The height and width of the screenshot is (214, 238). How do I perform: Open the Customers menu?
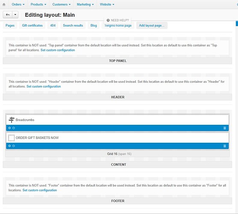coord(62,4)
